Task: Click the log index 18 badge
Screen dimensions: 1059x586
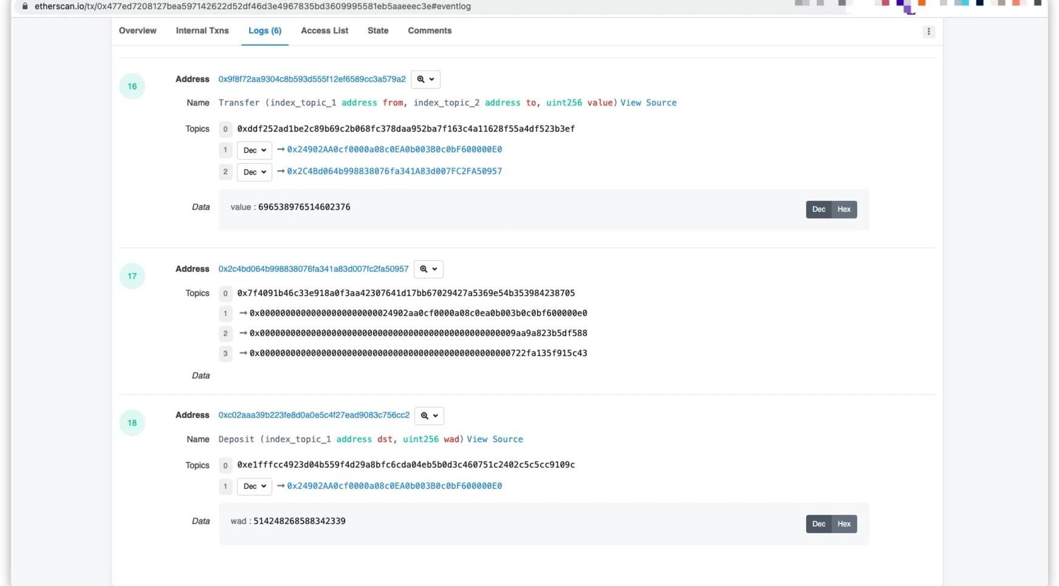Action: 132,423
